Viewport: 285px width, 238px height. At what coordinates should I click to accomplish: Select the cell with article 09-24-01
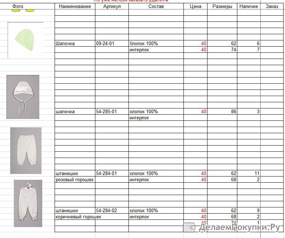click(112, 43)
